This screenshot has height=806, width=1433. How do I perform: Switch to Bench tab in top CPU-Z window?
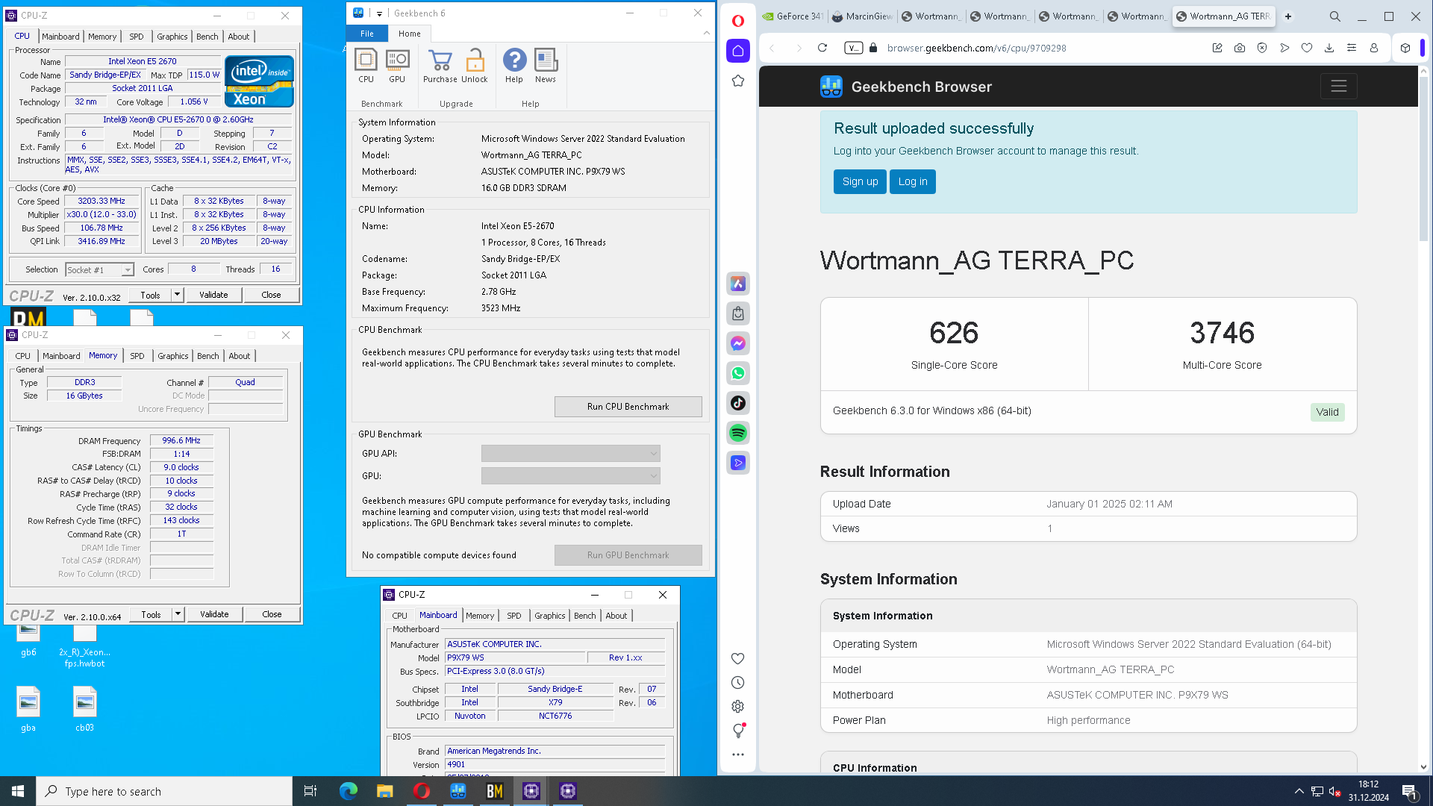point(207,37)
